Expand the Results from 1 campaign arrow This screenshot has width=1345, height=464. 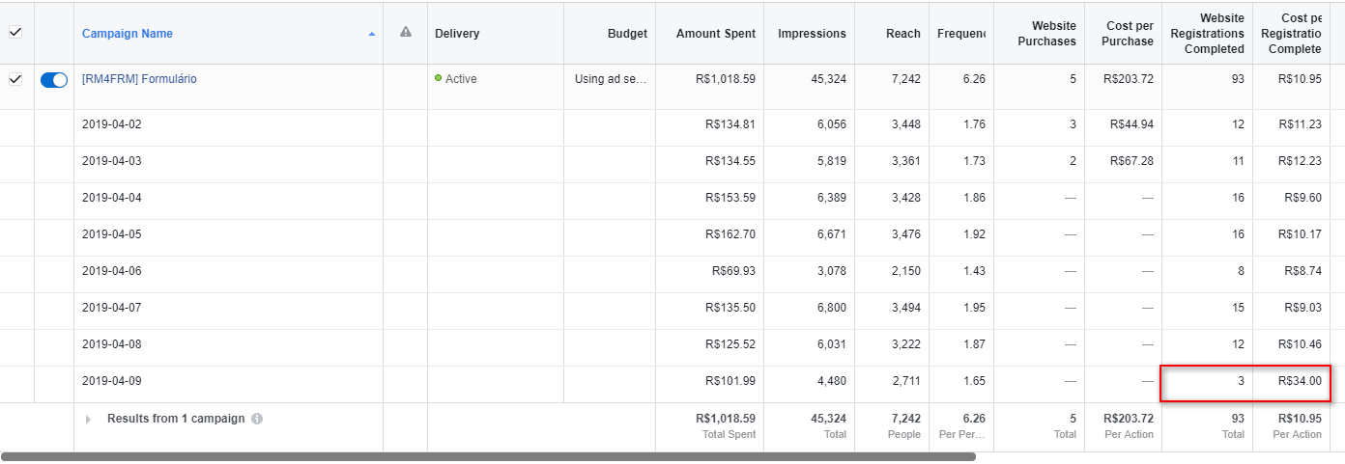88,420
